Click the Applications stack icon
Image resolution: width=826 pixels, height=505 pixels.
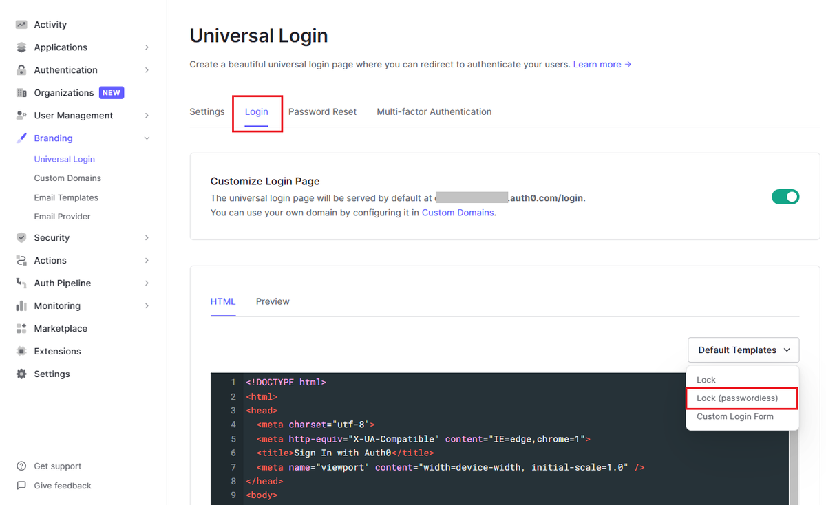click(x=21, y=47)
